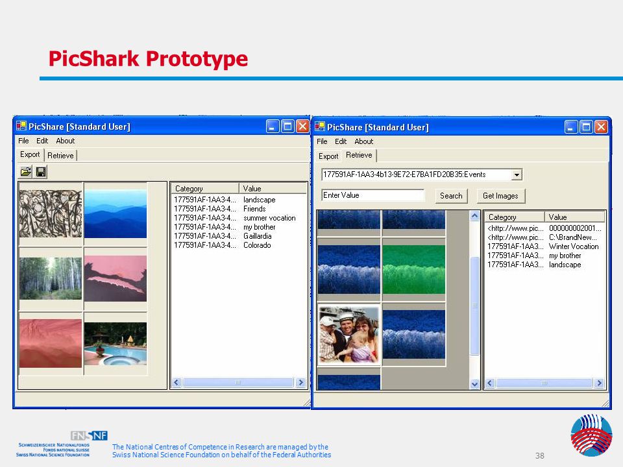Open File menu in left PicShare window
623x467 pixels.
(23, 141)
